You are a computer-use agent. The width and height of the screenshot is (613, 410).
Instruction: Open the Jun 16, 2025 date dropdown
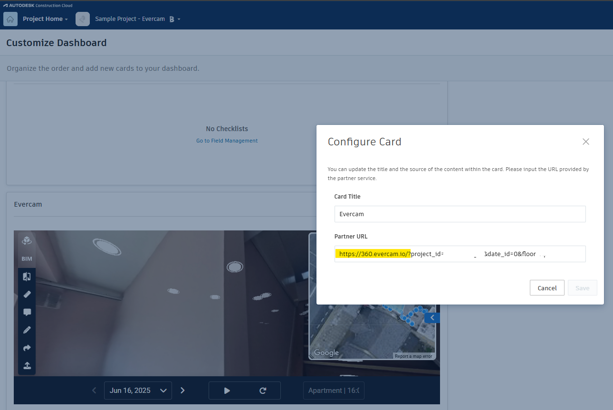coord(138,391)
